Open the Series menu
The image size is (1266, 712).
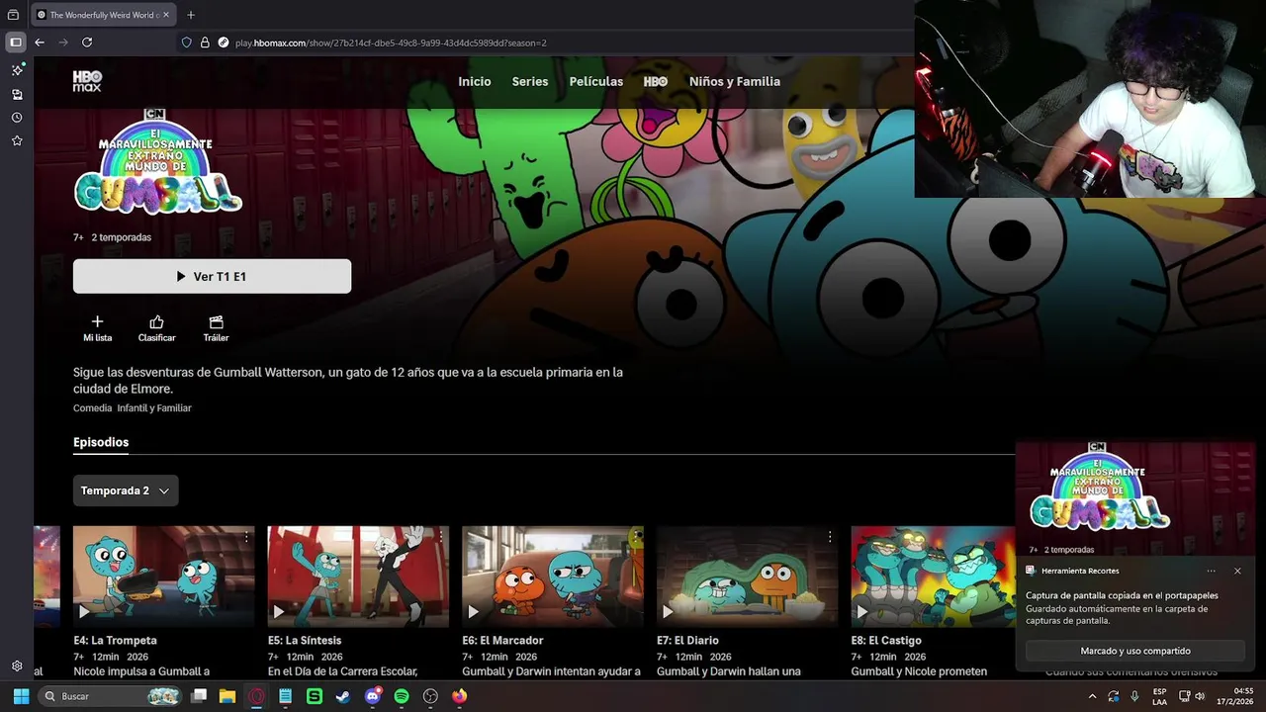coord(530,81)
